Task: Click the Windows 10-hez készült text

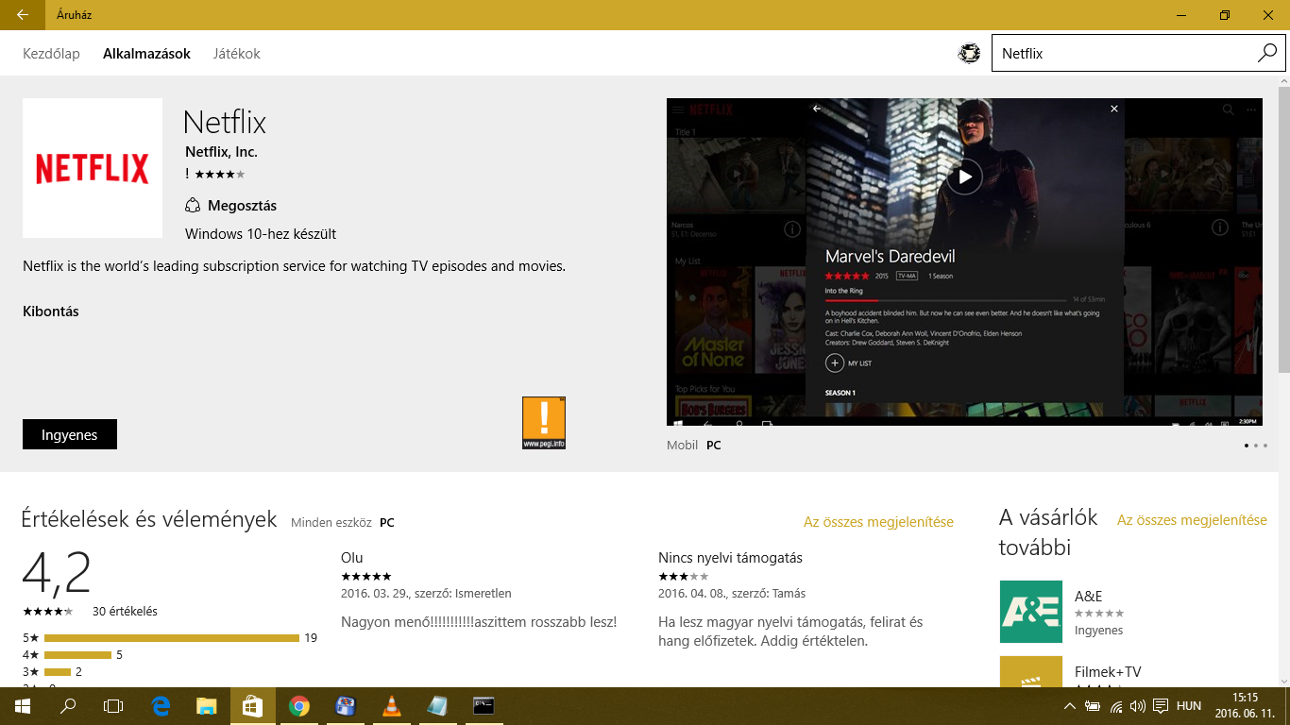Action: (x=261, y=234)
